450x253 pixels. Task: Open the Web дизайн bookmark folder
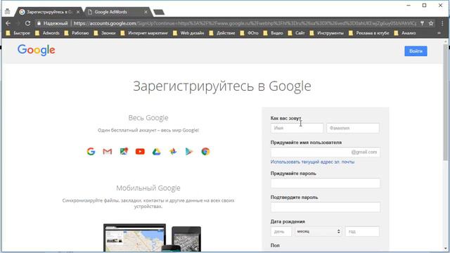click(x=188, y=33)
